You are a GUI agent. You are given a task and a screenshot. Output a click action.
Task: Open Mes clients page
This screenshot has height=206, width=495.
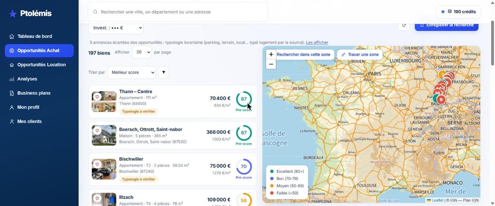39,121
